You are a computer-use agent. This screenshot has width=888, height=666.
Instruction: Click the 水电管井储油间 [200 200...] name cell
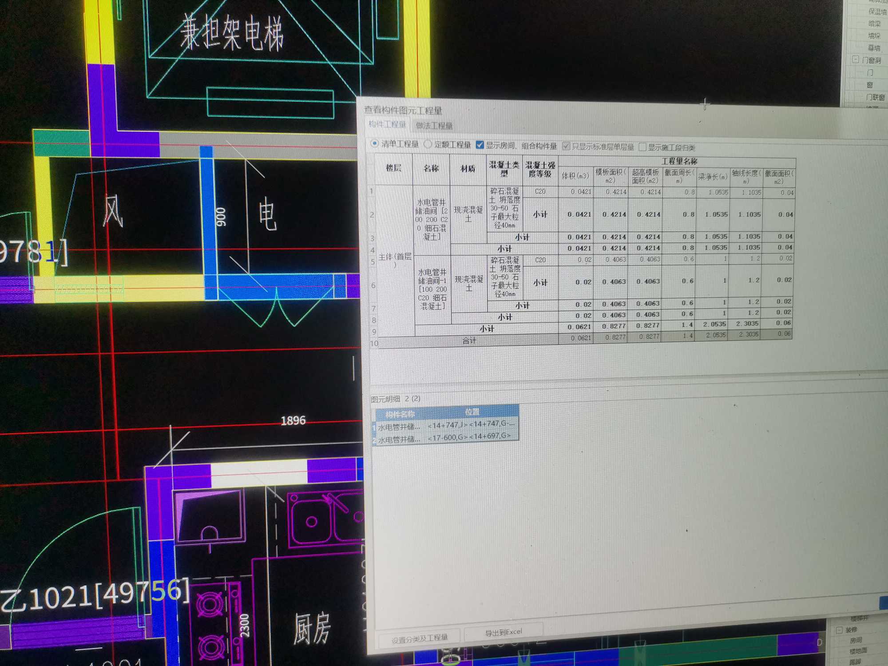coord(432,220)
